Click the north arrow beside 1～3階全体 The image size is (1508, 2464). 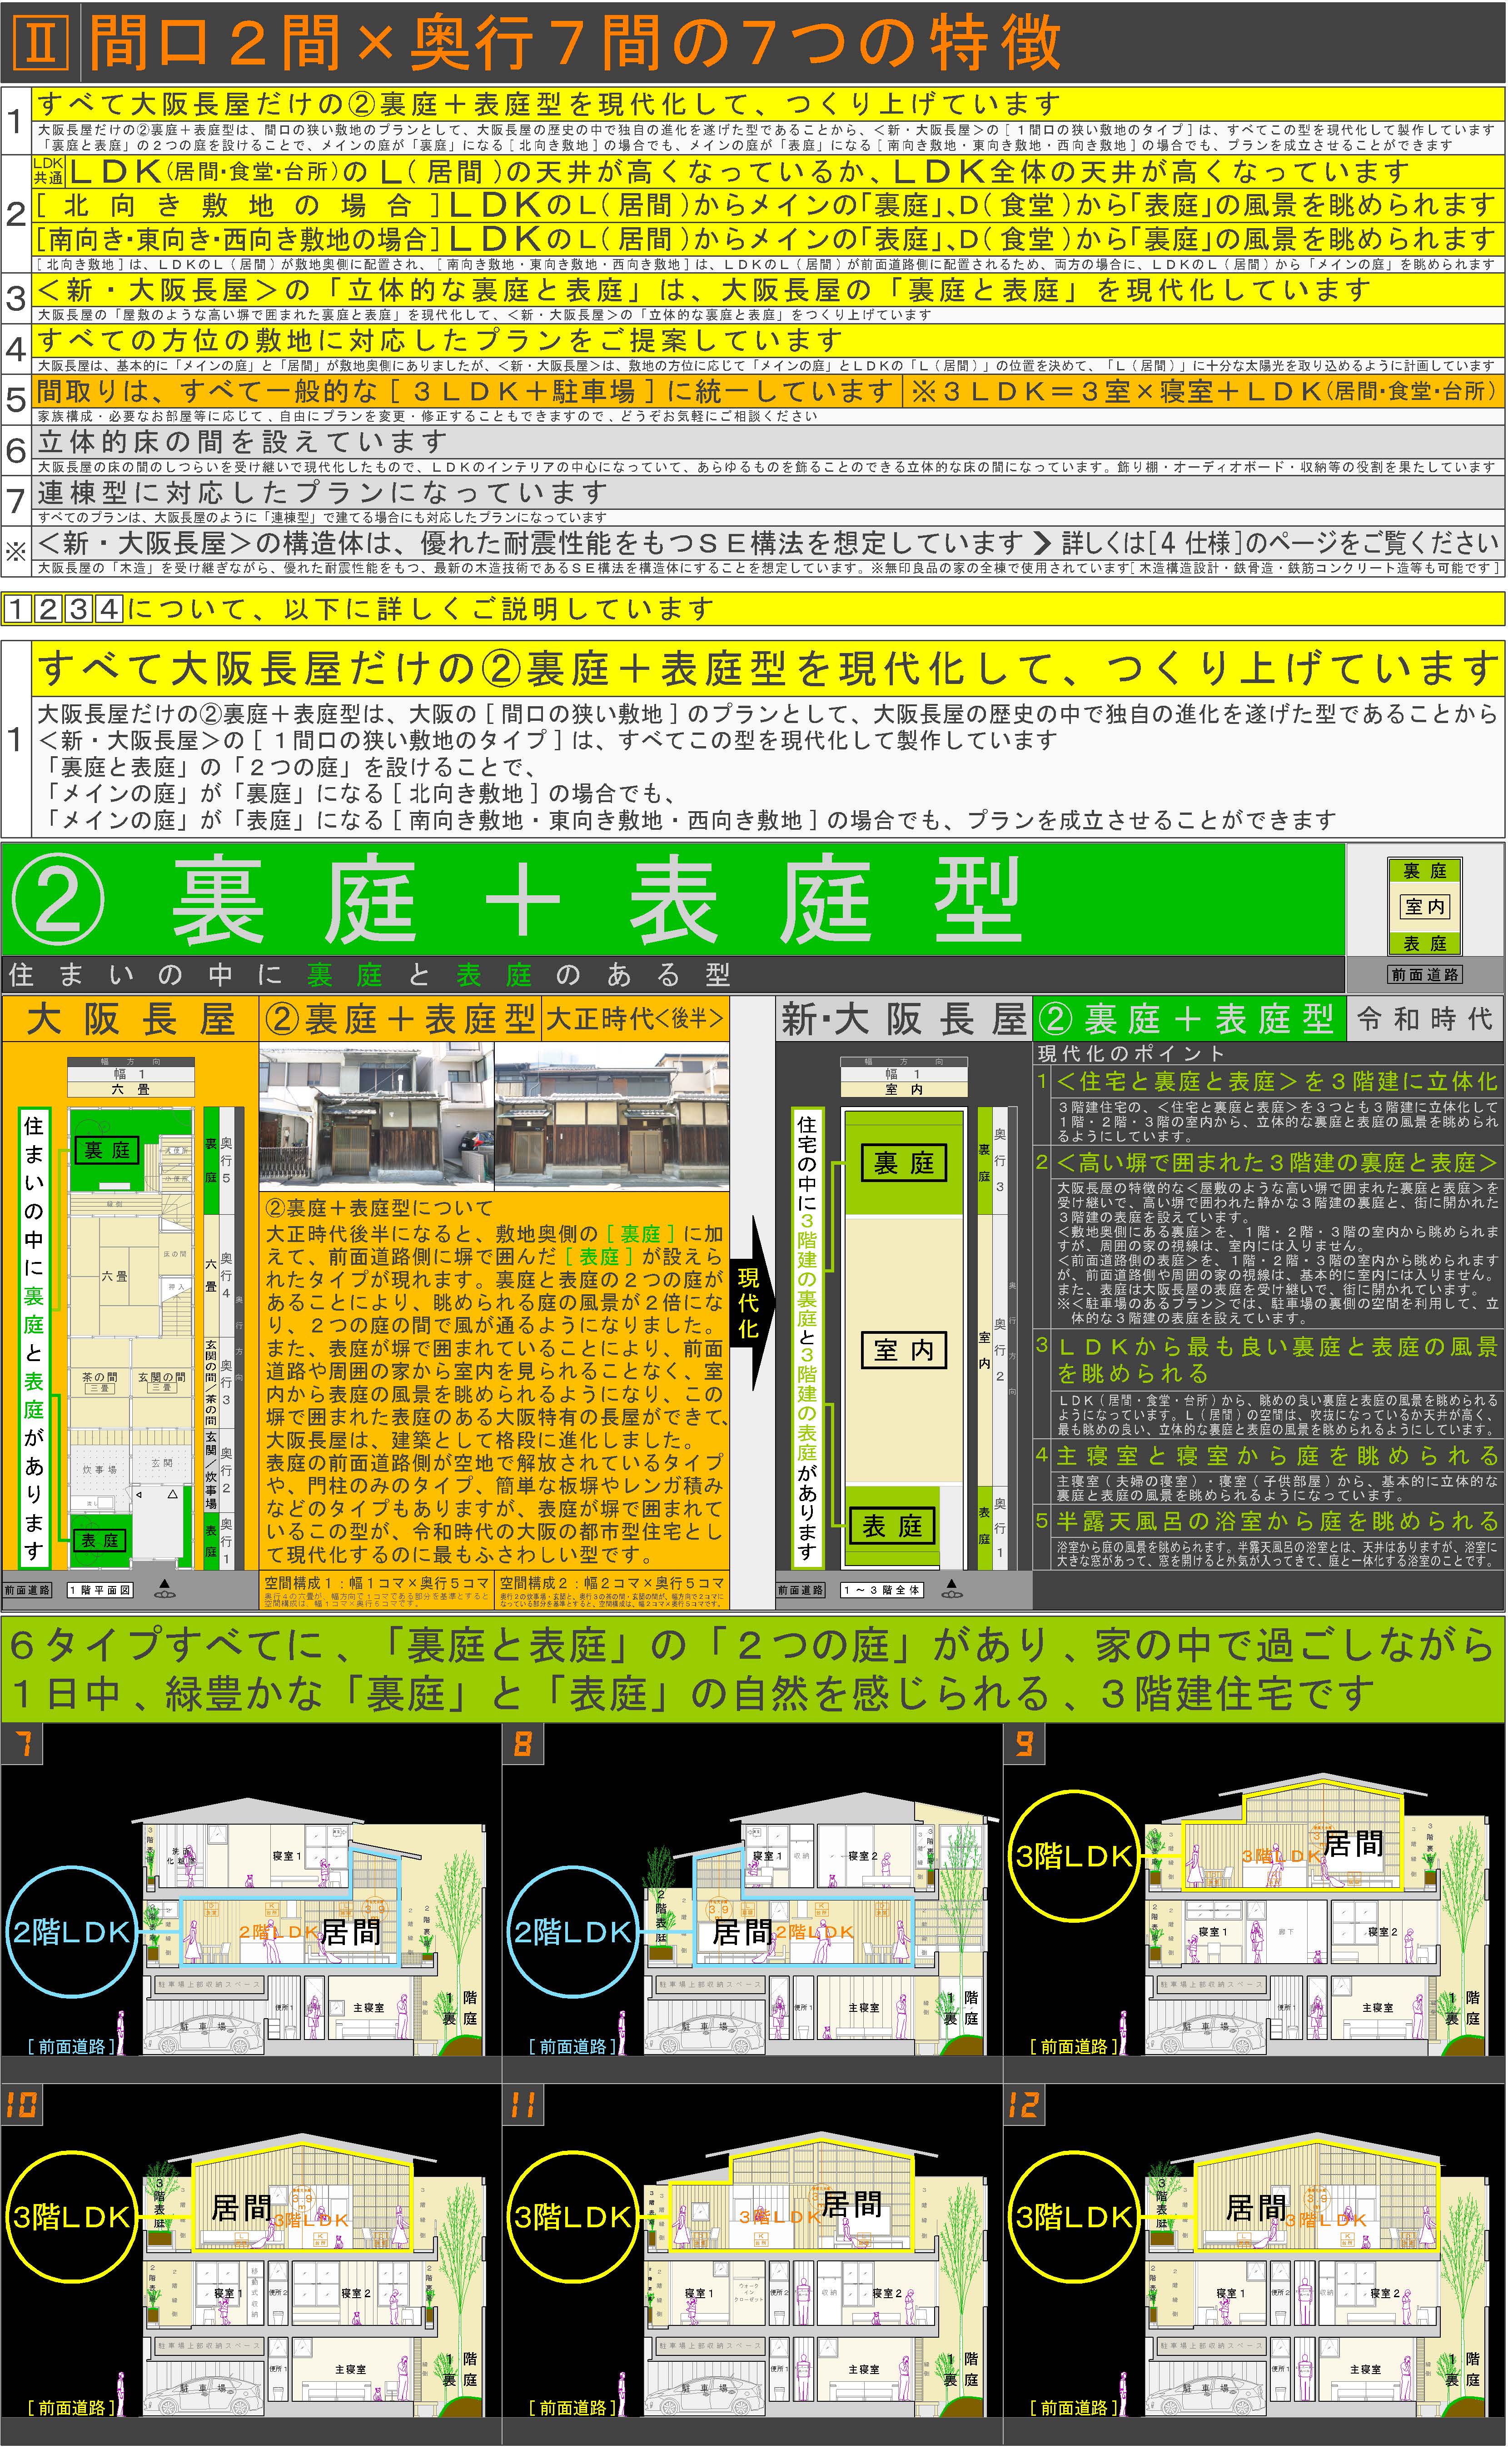click(952, 1588)
